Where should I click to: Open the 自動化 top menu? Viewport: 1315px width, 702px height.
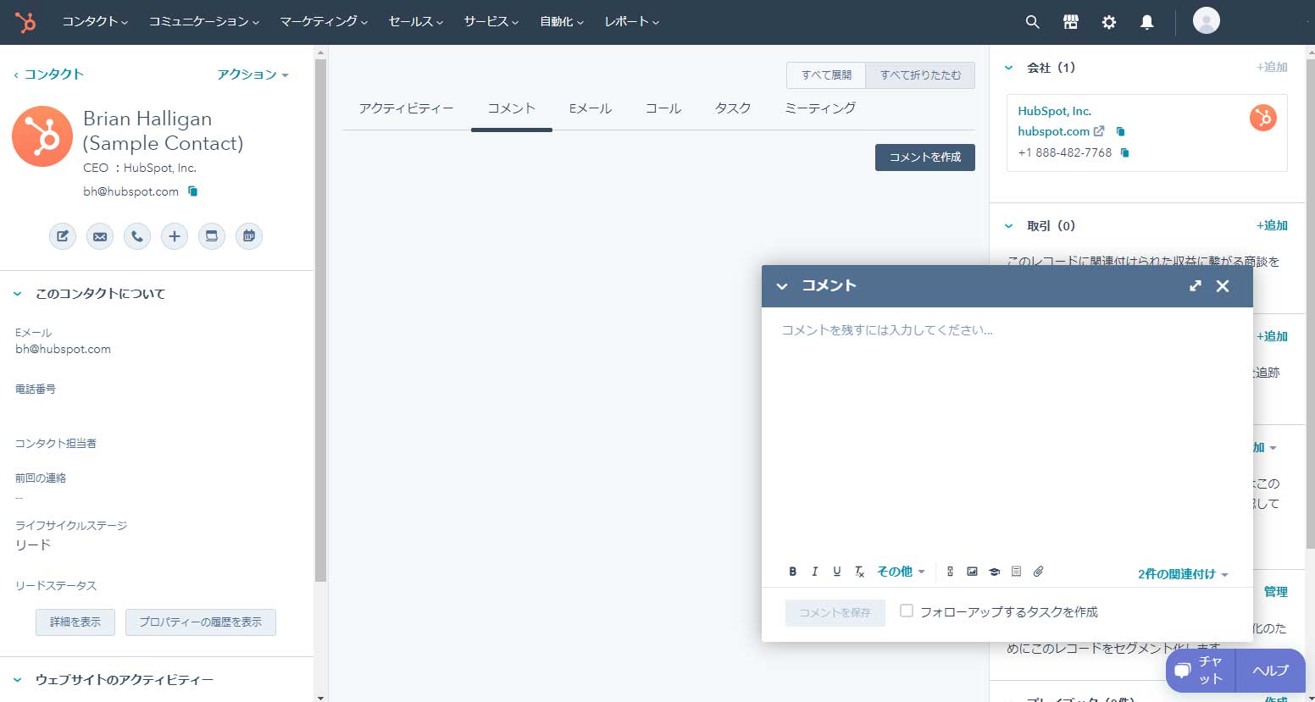[x=562, y=22]
